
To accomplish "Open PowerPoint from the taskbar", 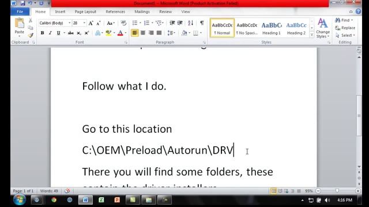I will (117, 200).
